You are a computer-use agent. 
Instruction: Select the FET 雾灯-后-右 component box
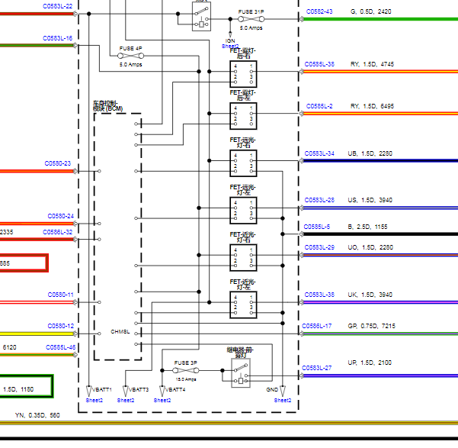(x=243, y=74)
